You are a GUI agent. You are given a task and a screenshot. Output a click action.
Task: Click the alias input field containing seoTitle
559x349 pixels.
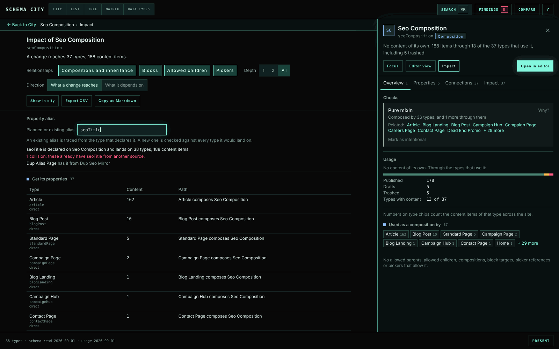click(122, 130)
